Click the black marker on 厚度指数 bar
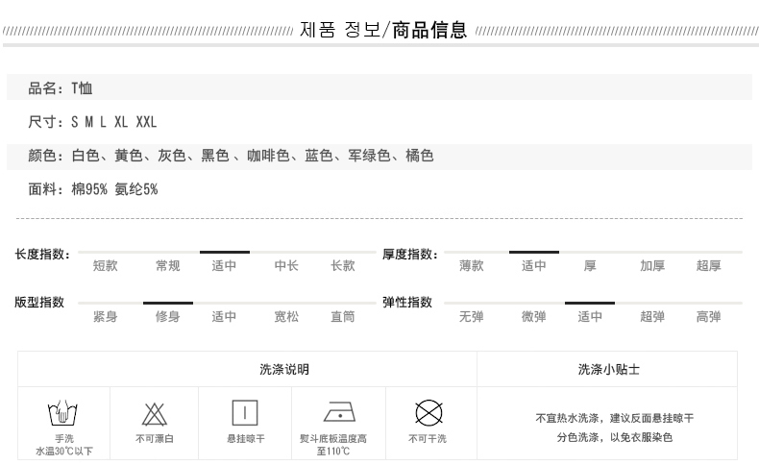 click(534, 252)
